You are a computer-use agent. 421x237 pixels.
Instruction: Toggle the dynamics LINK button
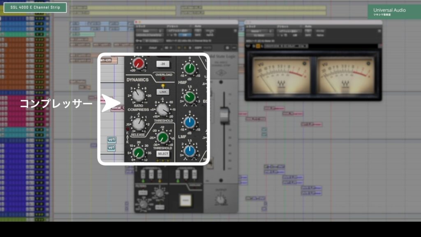click(x=163, y=92)
